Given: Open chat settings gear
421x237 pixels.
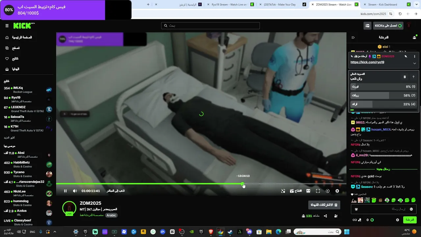Looking at the screenshot, I should tap(398, 220).
